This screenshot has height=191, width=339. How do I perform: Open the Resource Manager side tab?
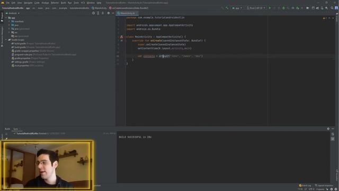click(2, 37)
